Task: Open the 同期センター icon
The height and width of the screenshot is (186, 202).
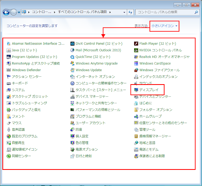Action: pyautogui.click(x=9, y=156)
